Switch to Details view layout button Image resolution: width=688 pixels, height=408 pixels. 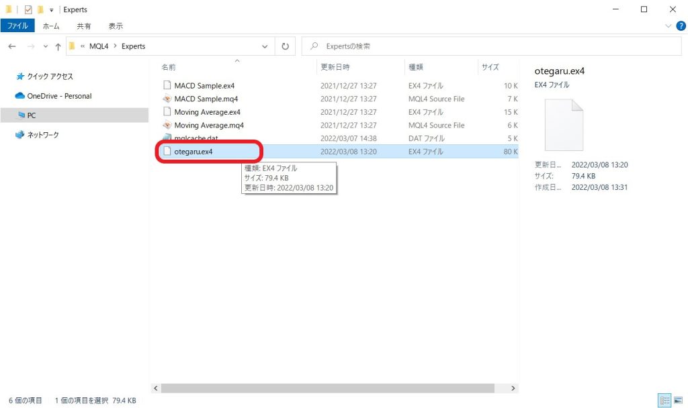pyautogui.click(x=665, y=400)
